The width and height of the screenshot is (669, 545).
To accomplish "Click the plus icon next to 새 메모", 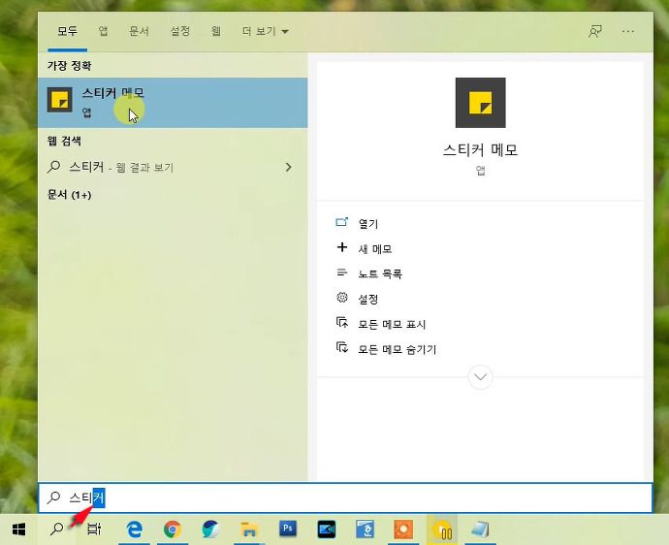I will pos(341,247).
